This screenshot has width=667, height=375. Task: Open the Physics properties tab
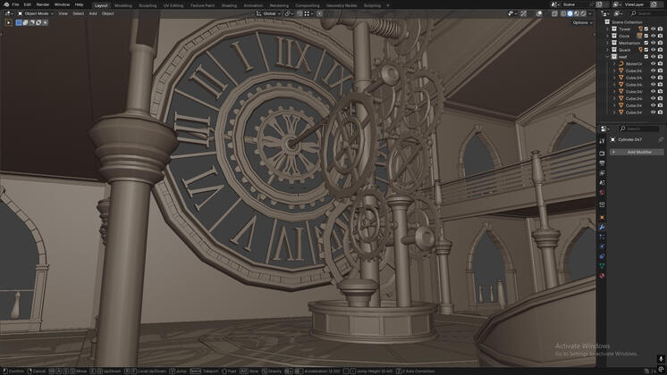(x=602, y=246)
